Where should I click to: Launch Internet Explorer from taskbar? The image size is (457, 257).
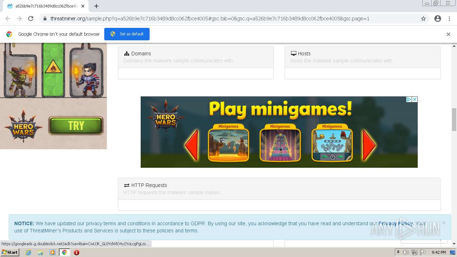pyautogui.click(x=28, y=252)
